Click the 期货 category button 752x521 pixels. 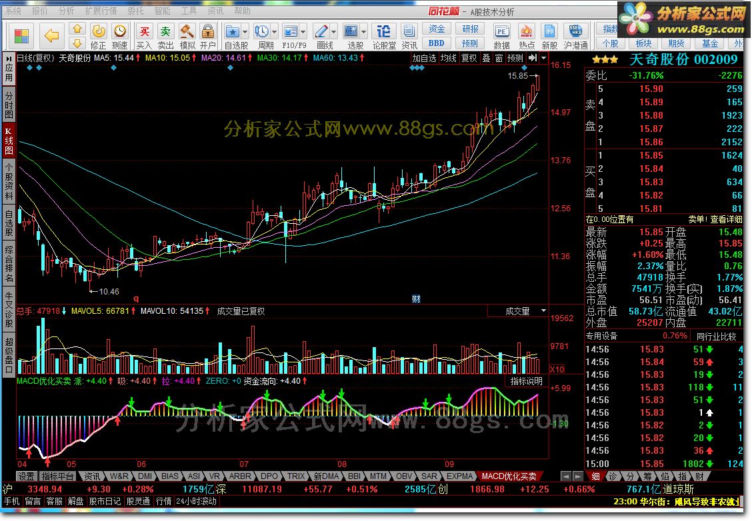coord(676,43)
